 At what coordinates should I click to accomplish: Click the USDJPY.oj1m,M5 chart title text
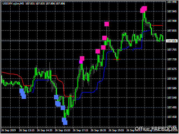pyautogui.click(x=13, y=4)
